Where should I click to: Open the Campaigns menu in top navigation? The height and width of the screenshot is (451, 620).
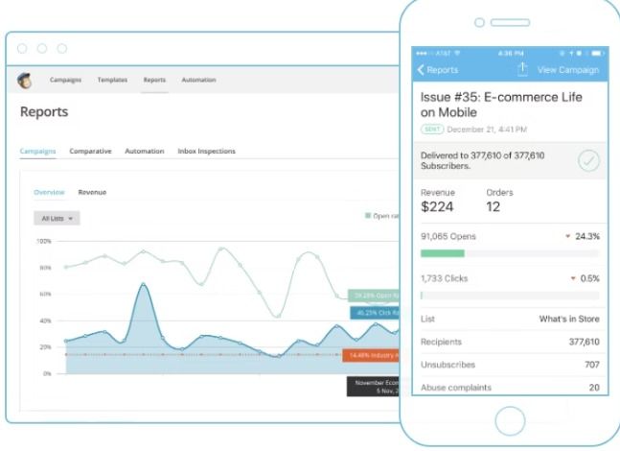(x=65, y=80)
